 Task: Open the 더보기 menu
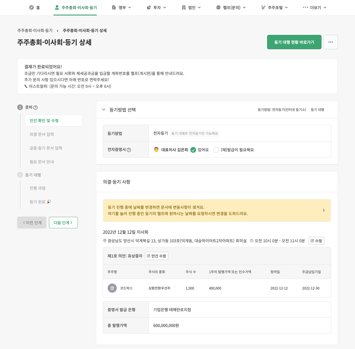coord(314,7)
